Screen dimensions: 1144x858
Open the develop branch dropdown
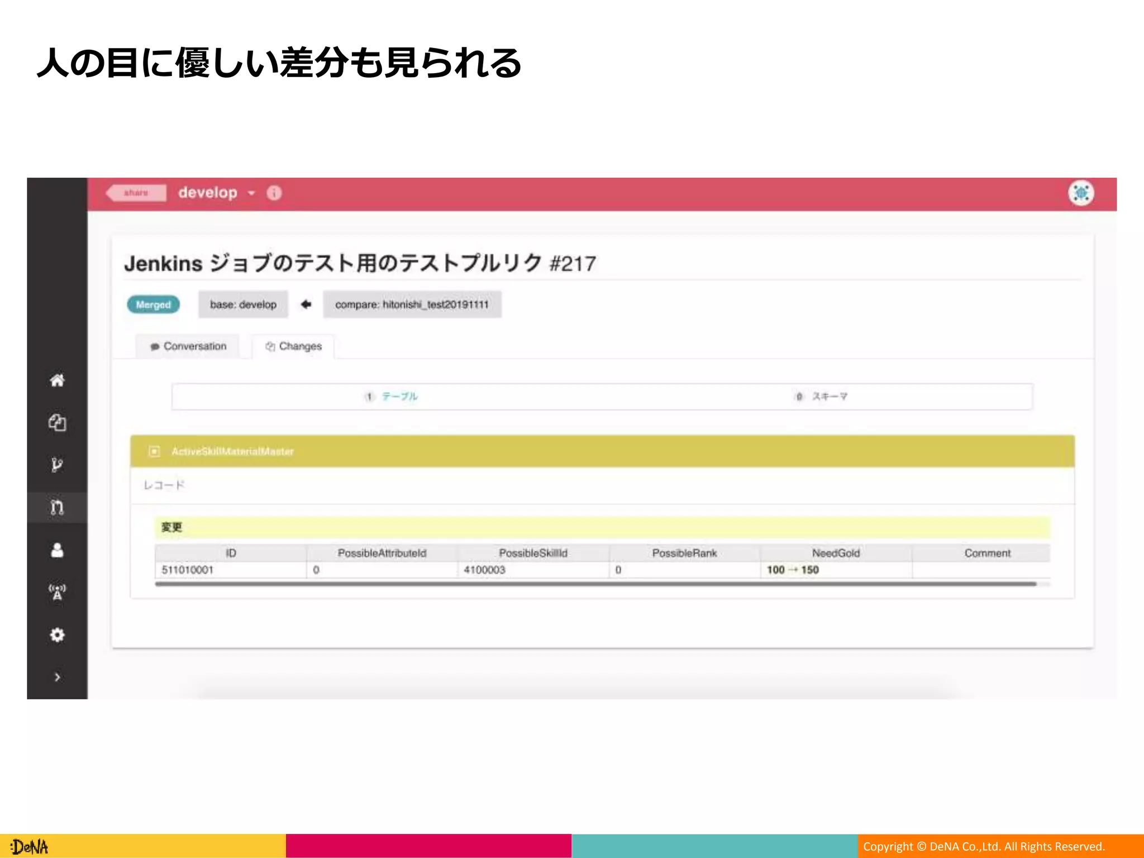coord(216,193)
